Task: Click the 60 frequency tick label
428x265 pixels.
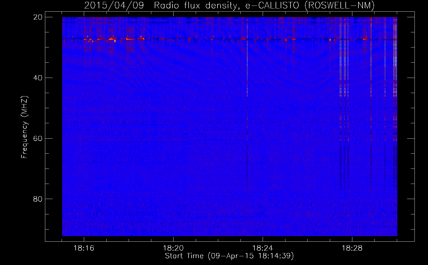Action: click(x=38, y=139)
